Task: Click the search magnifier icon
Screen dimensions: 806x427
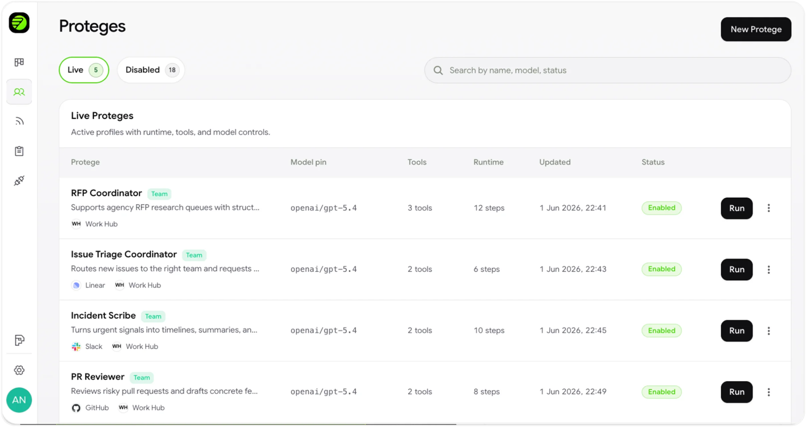Action: point(438,70)
